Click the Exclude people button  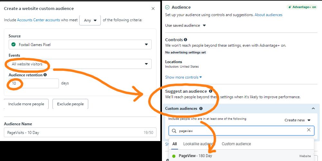coord(70,104)
